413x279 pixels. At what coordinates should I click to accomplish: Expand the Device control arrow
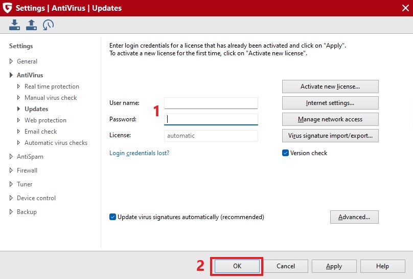point(11,198)
